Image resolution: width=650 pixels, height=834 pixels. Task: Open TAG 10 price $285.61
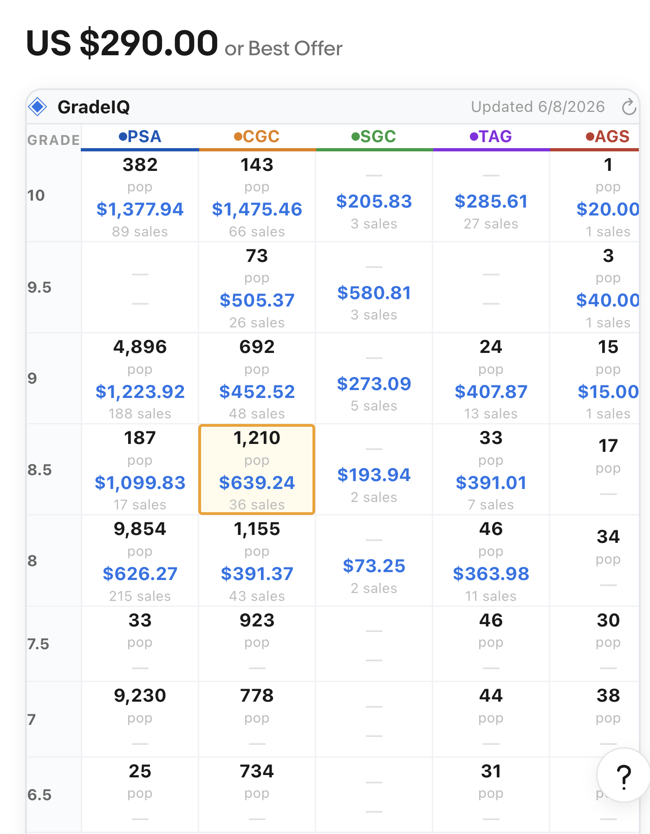pos(491,202)
